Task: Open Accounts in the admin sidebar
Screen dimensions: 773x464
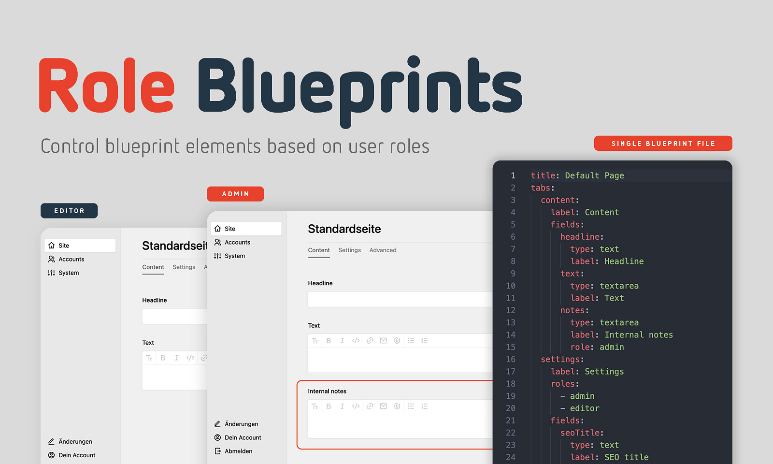Action: 237,242
